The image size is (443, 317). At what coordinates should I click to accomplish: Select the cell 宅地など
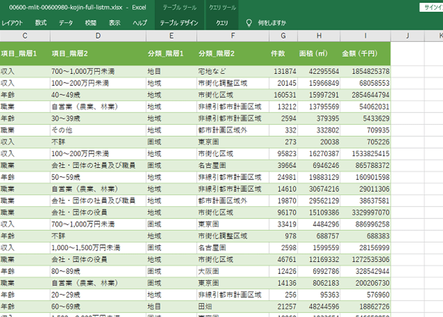[233, 71]
